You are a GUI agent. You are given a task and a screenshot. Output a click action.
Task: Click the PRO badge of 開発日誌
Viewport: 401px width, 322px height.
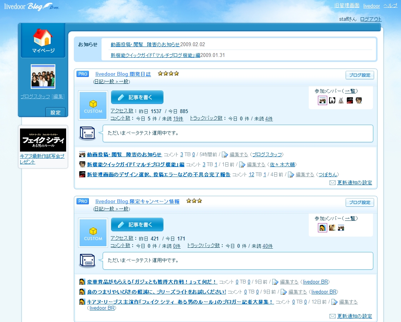click(x=83, y=74)
